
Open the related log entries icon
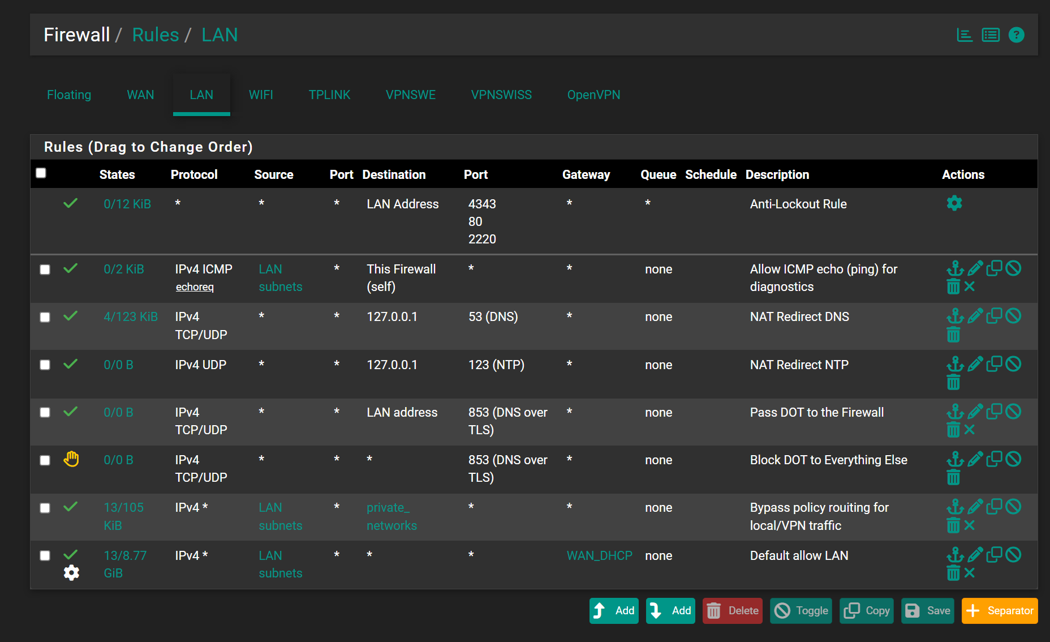[x=991, y=35]
